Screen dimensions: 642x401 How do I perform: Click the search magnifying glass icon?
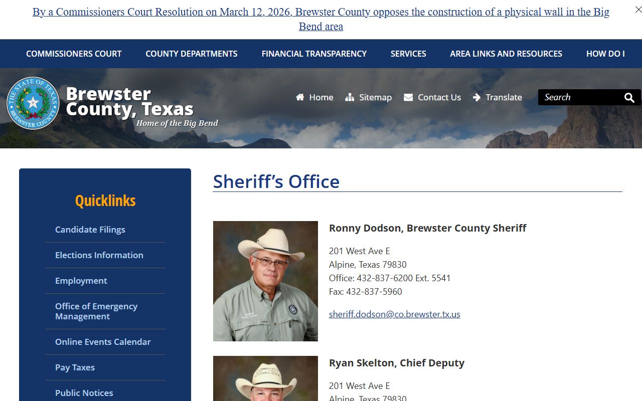coord(629,97)
